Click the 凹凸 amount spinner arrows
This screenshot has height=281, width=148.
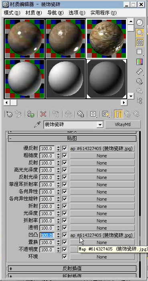58,235
